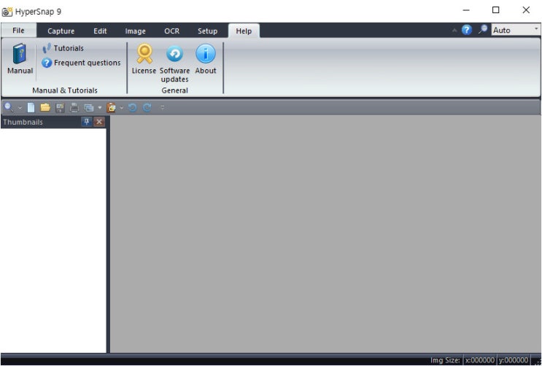Click the License ribbon button
542x366 pixels.
tap(144, 59)
